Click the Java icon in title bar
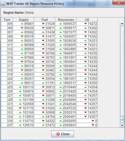Screen dimensions: 125x141 click(x=3, y=4)
